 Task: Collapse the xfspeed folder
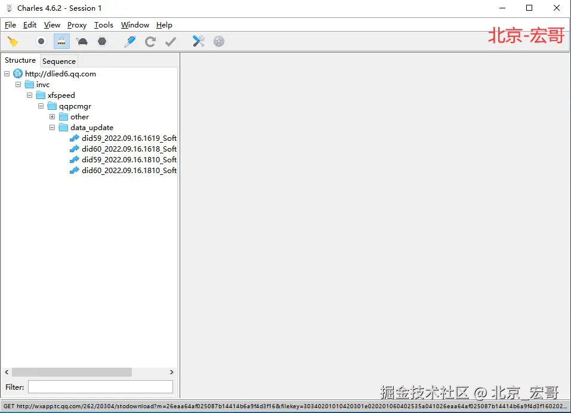pos(29,95)
